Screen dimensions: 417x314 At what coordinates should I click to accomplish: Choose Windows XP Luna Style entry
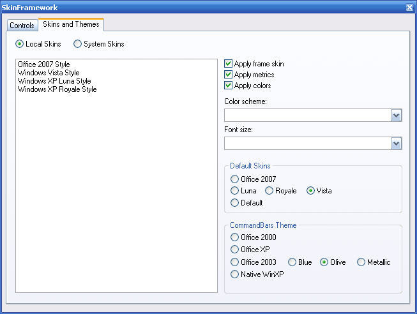coord(54,81)
